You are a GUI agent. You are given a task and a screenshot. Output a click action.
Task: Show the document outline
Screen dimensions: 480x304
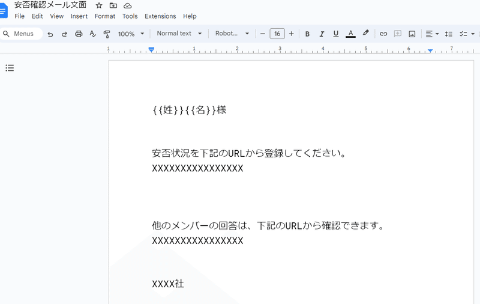point(10,68)
